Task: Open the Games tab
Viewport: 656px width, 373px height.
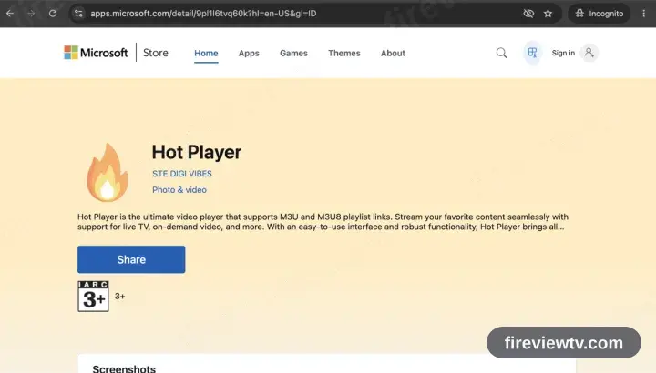Action: 293,53
